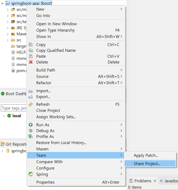Image resolution: width=178 pixels, height=190 pixels.
Task: Expand the JRE System Library node
Action: click(8, 28)
